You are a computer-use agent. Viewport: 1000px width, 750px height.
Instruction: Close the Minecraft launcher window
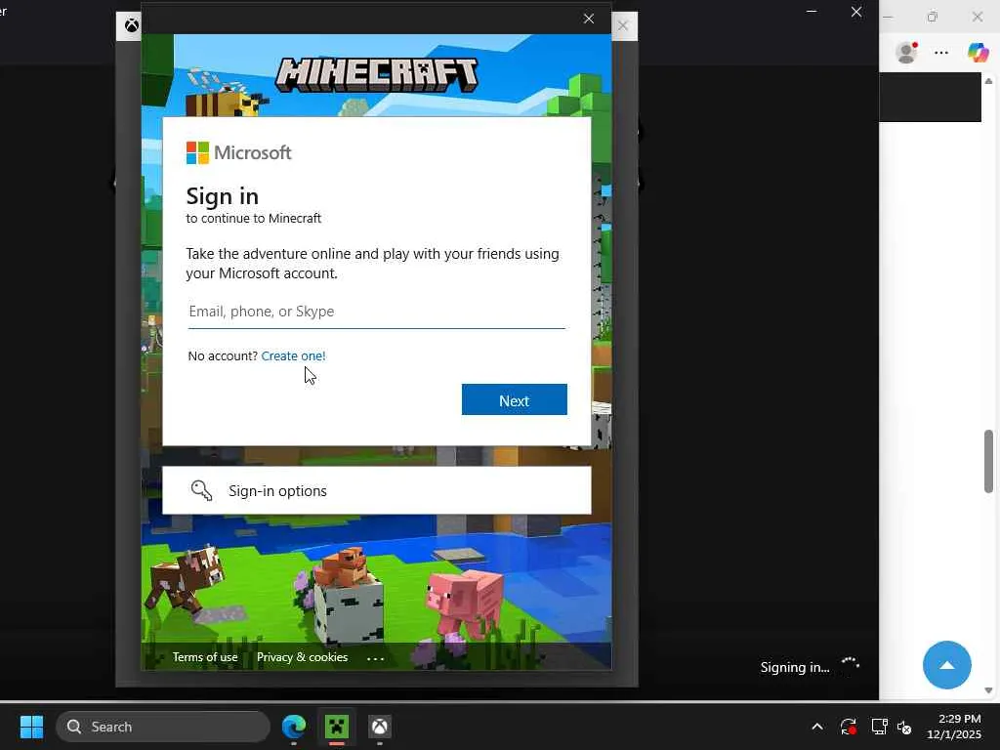pyautogui.click(x=856, y=12)
